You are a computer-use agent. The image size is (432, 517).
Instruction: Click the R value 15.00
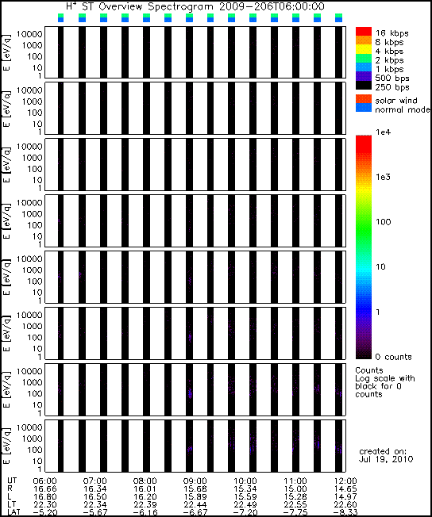point(295,489)
